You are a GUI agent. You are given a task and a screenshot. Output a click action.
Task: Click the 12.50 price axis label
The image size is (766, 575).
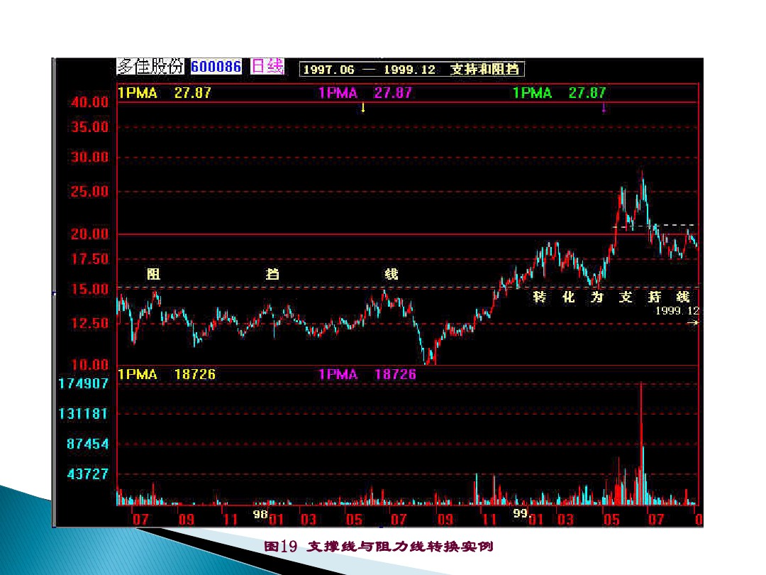point(90,323)
